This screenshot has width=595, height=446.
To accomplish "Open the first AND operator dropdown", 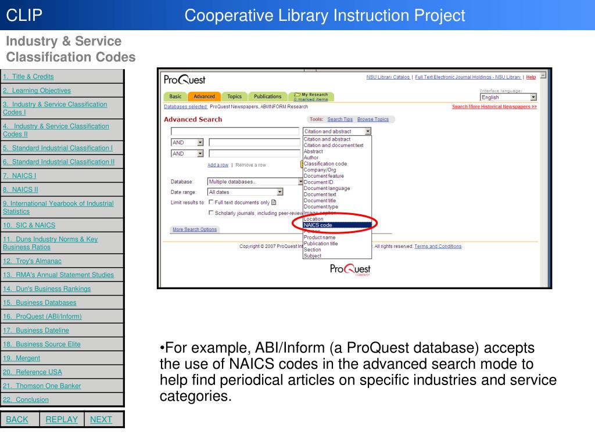I will (187, 143).
